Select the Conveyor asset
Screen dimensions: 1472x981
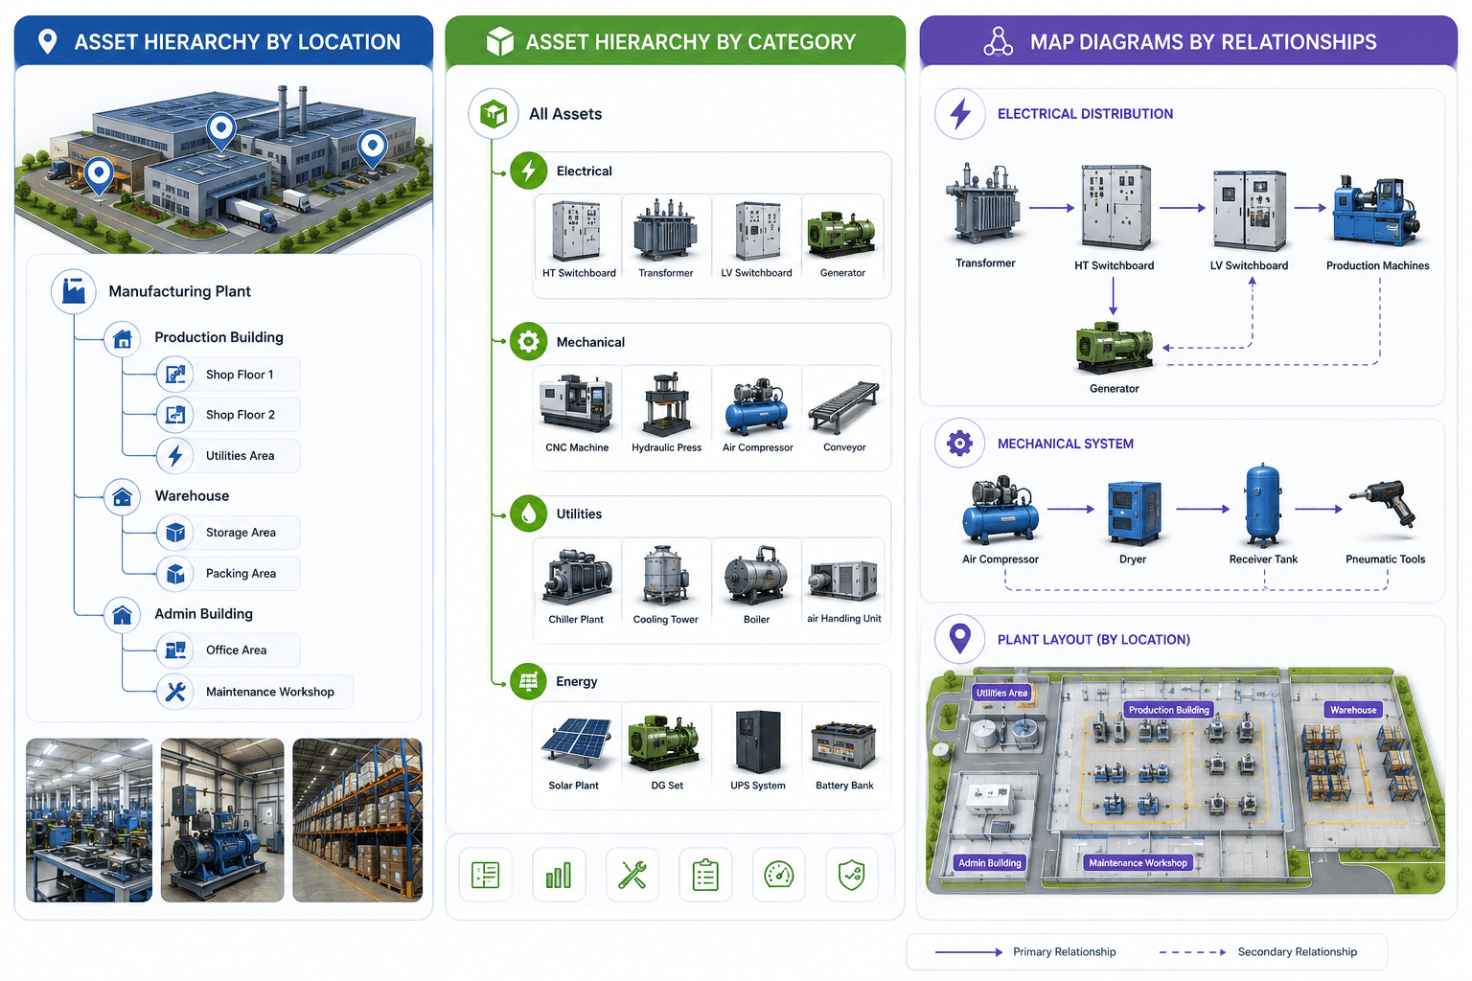pyautogui.click(x=843, y=412)
